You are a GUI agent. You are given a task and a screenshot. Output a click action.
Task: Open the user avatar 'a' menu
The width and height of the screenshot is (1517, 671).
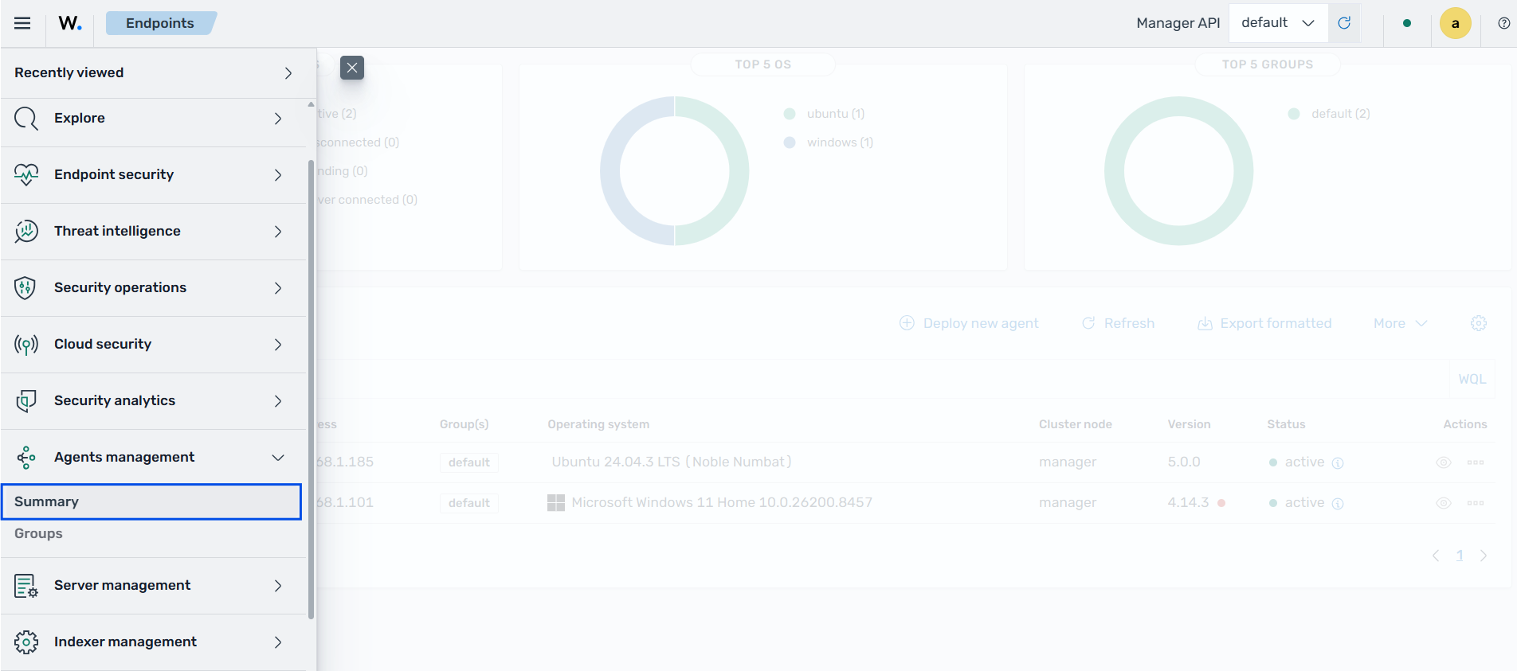click(1456, 23)
